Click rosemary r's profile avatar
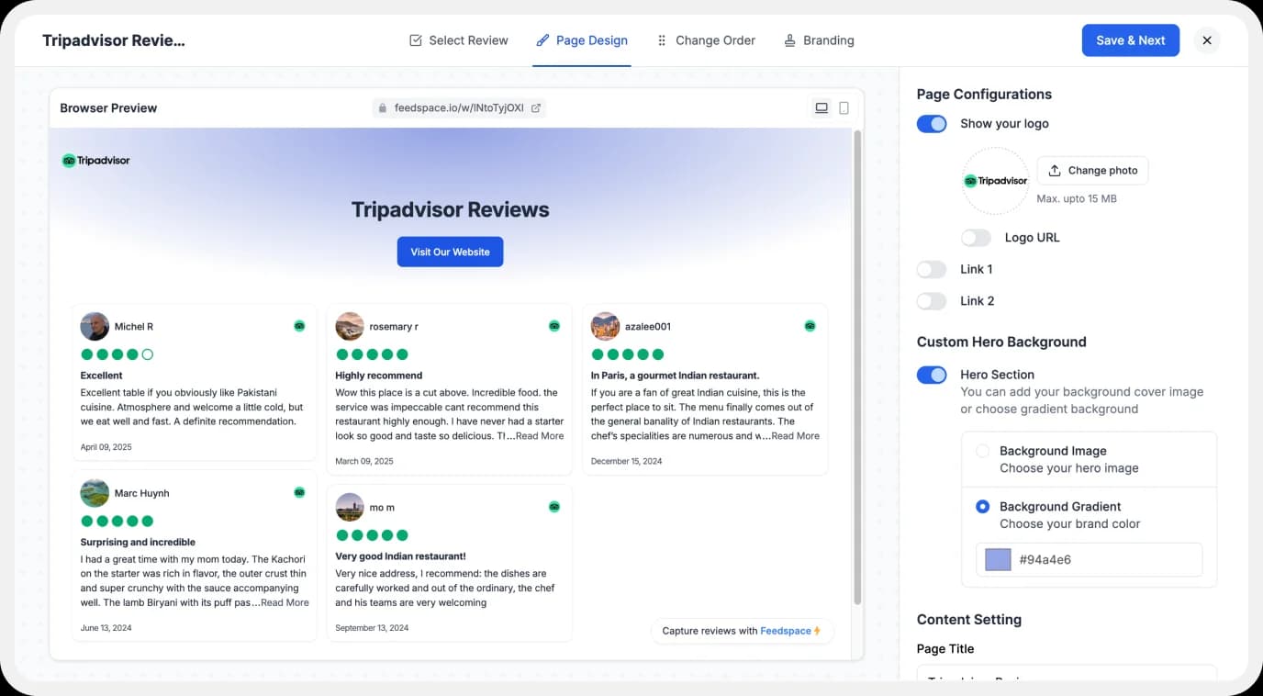The height and width of the screenshot is (696, 1263). click(x=350, y=326)
